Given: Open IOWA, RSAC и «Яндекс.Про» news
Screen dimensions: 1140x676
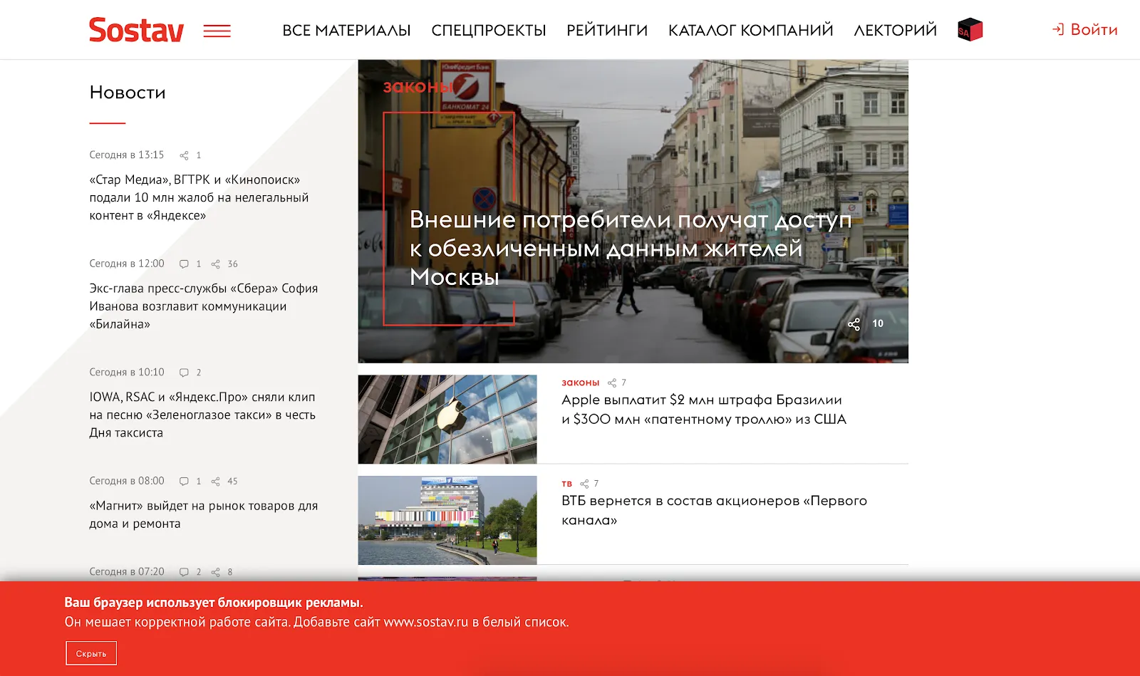Looking at the screenshot, I should click(202, 415).
